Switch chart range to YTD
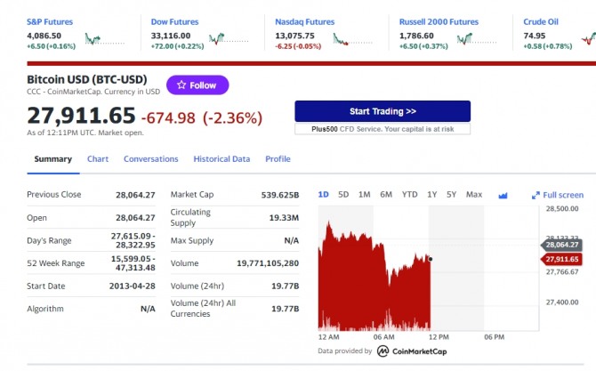 [x=410, y=195]
